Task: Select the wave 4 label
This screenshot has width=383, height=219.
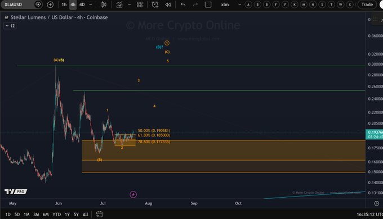Action: 154,106
